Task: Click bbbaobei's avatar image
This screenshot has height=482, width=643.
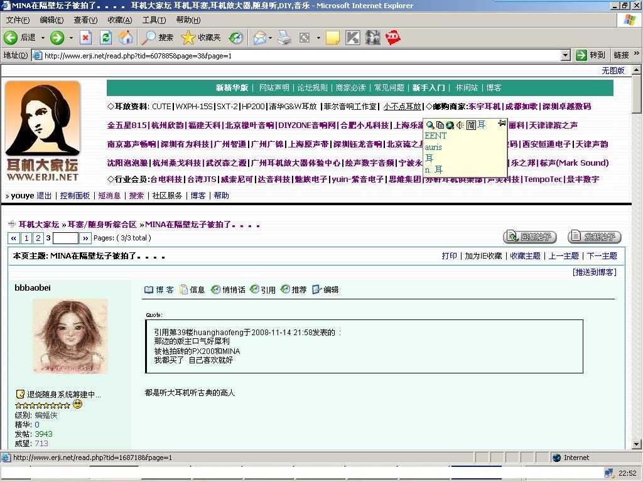Action: (x=70, y=336)
